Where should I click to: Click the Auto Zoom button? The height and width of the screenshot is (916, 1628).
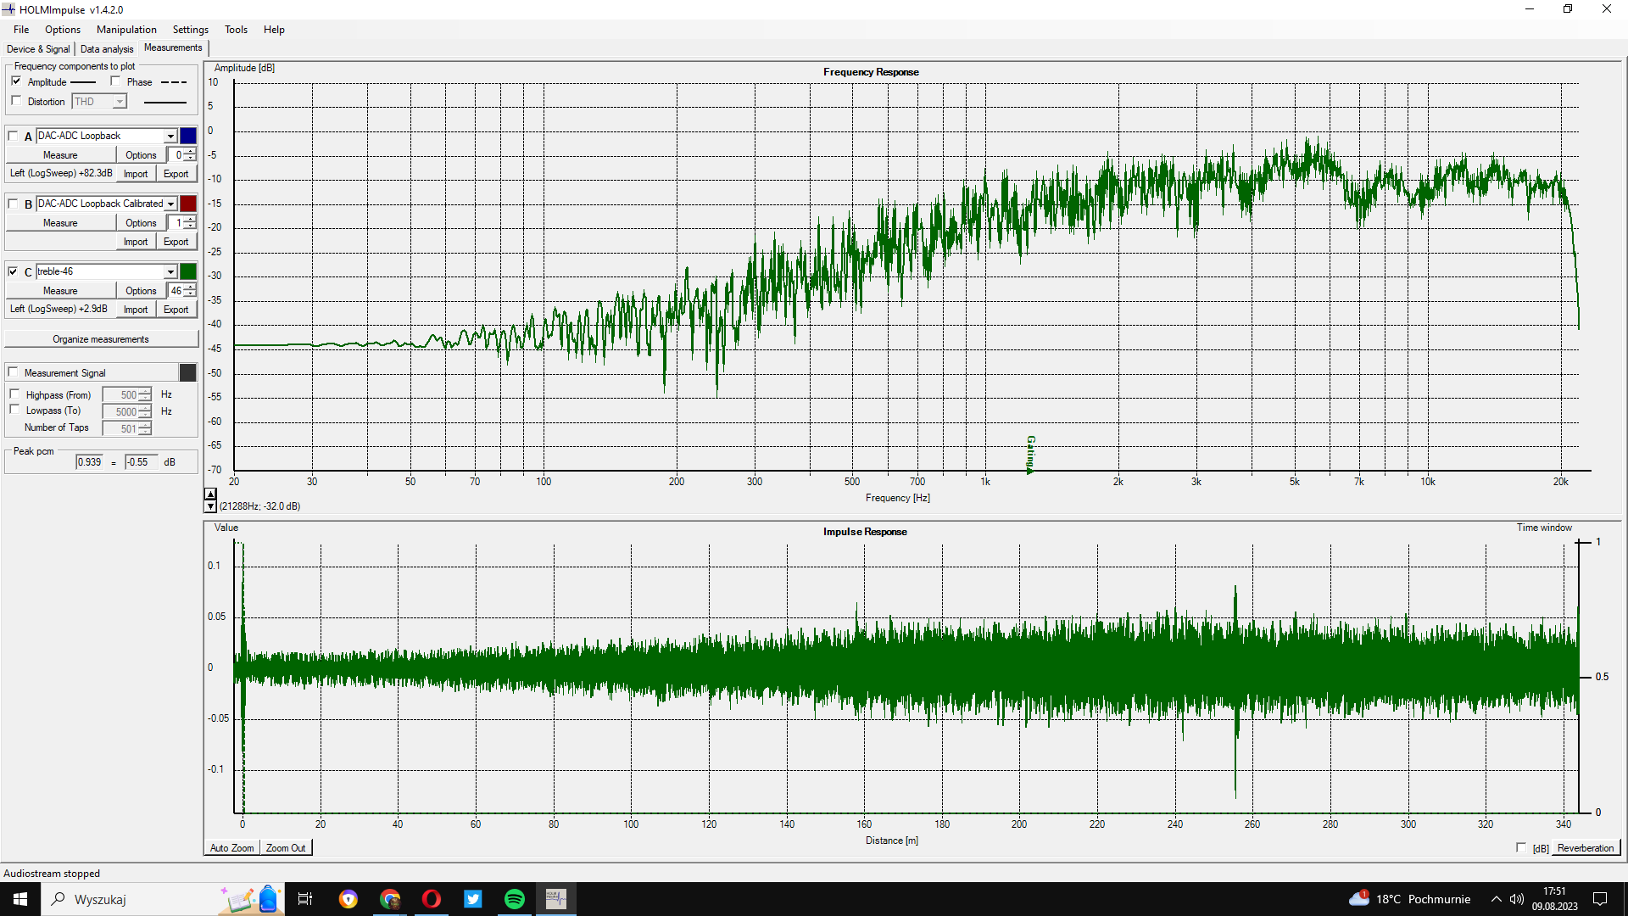[x=231, y=848]
